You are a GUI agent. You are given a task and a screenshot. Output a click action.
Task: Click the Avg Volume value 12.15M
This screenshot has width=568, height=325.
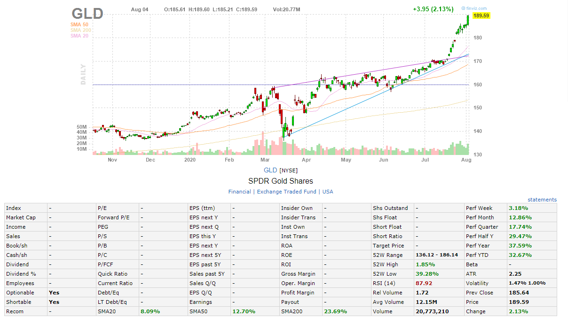coord(426,302)
